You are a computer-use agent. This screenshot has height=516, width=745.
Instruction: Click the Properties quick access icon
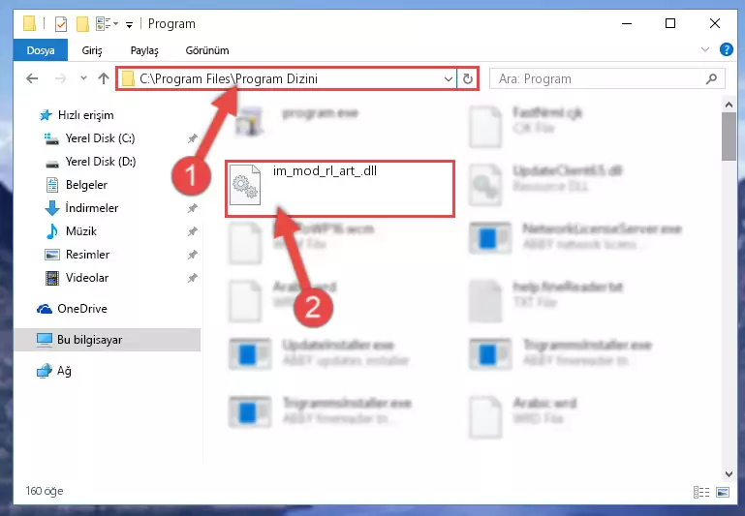point(61,24)
